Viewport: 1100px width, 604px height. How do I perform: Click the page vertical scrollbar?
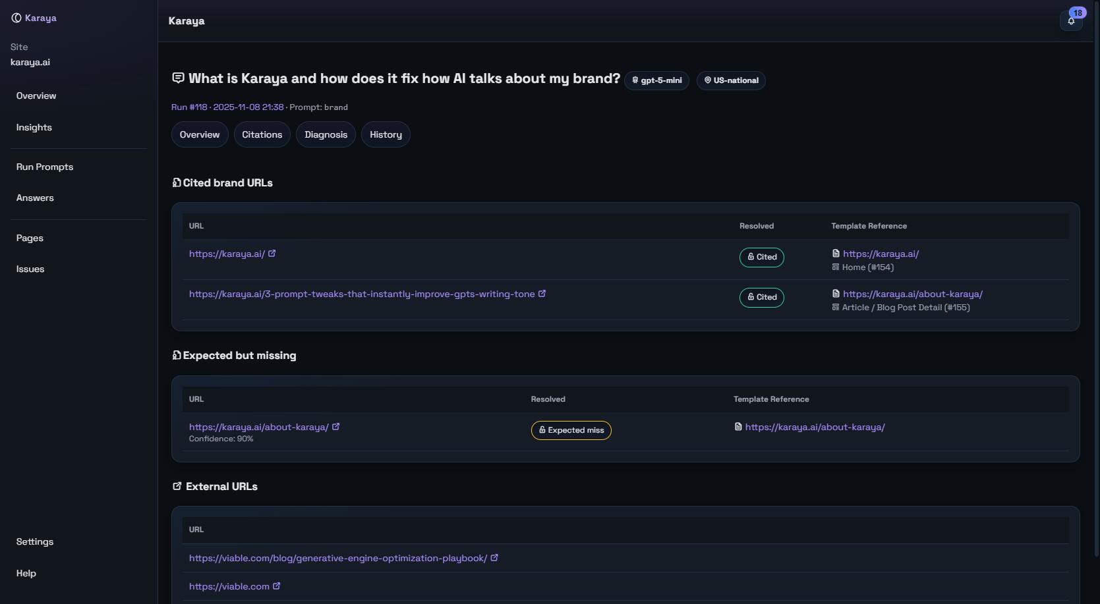click(1096, 263)
